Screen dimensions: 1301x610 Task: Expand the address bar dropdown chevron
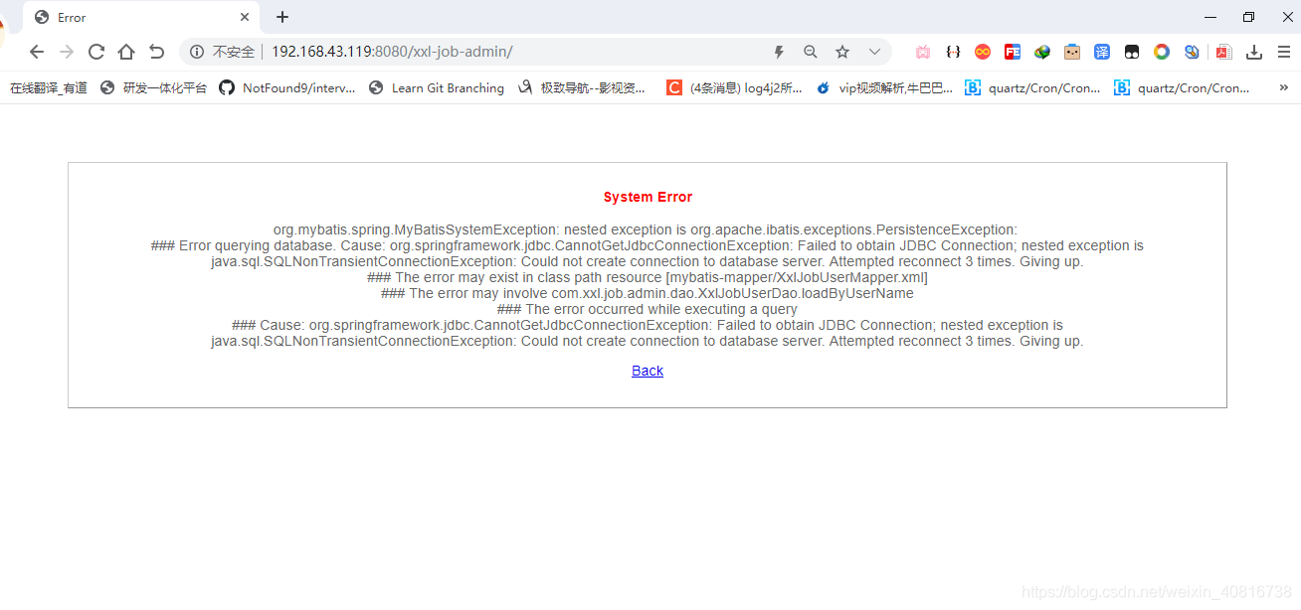pyautogui.click(x=874, y=52)
